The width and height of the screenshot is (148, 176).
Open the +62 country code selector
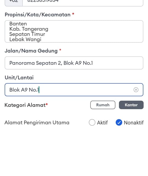pyautogui.click(x=14, y=2)
